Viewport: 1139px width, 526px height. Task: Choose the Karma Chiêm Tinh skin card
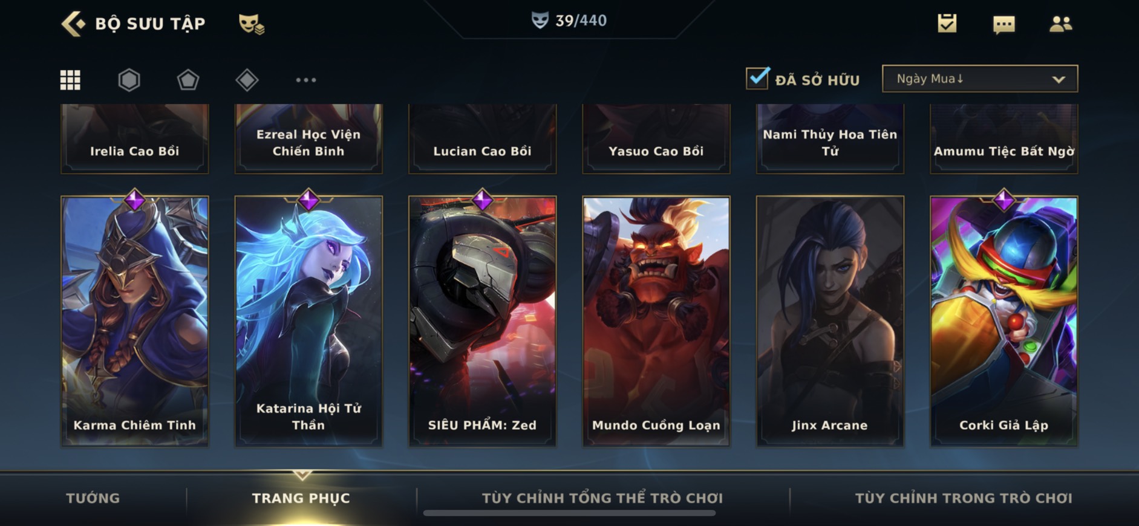pyautogui.click(x=134, y=321)
